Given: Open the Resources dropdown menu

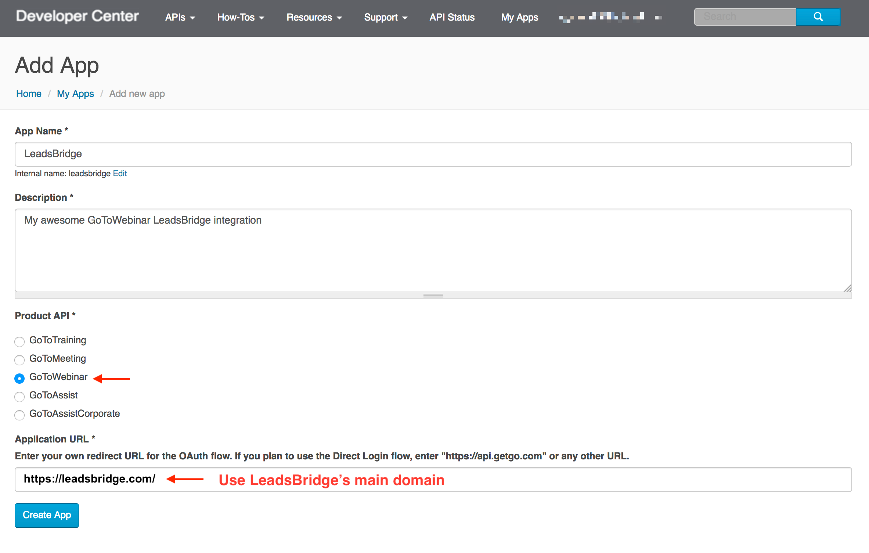Looking at the screenshot, I should (314, 17).
